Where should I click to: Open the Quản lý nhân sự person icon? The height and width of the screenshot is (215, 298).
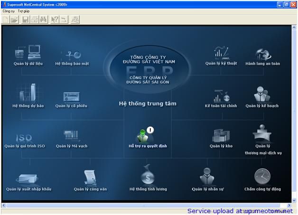point(207,177)
